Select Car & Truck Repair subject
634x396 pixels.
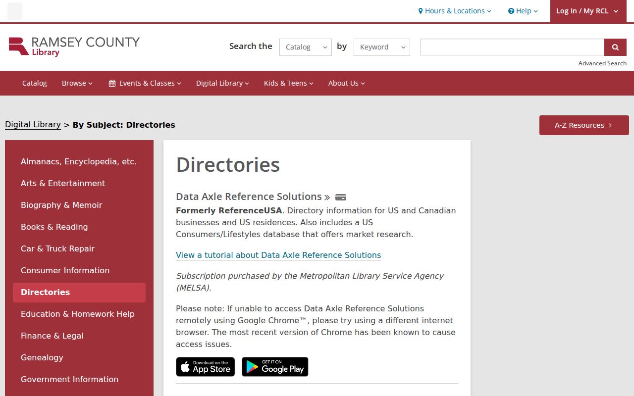(x=79, y=248)
